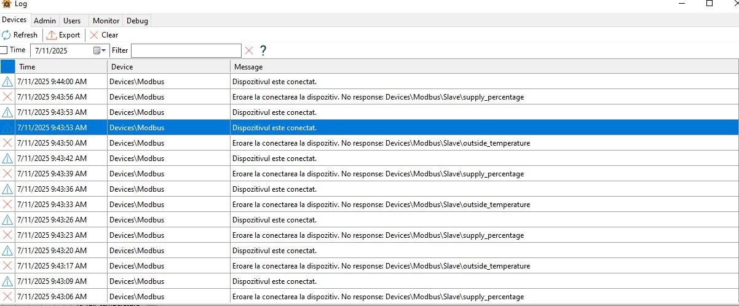The height and width of the screenshot is (306, 739).
Task: Click the red X Clear icon
Action: pyautogui.click(x=94, y=35)
